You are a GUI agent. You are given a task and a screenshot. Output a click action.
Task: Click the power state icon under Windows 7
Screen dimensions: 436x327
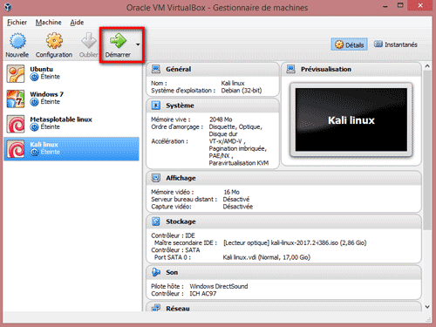click(x=34, y=102)
